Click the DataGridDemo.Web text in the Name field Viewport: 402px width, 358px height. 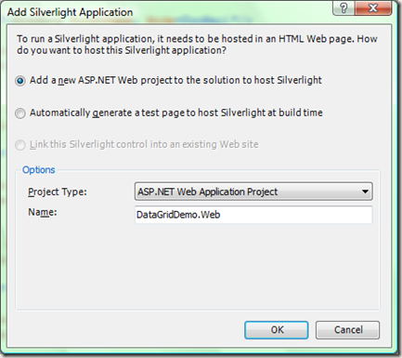pyautogui.click(x=178, y=215)
